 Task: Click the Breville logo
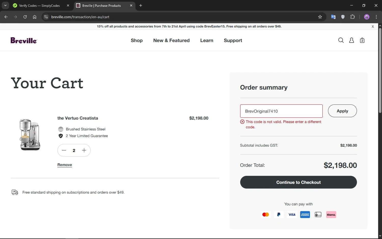(x=24, y=41)
